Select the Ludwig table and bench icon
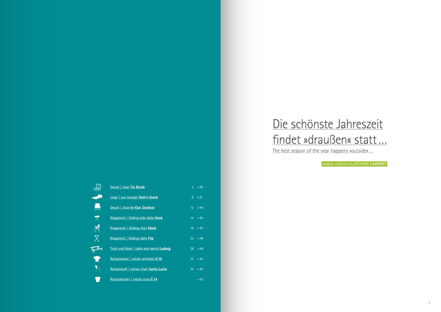 point(96,249)
